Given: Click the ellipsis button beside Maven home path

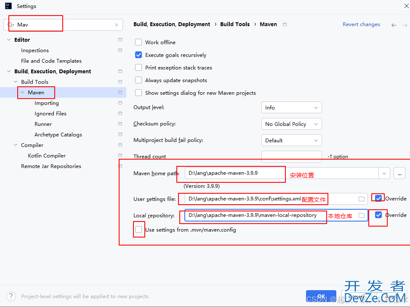Looking at the screenshot, I should 399,174.
